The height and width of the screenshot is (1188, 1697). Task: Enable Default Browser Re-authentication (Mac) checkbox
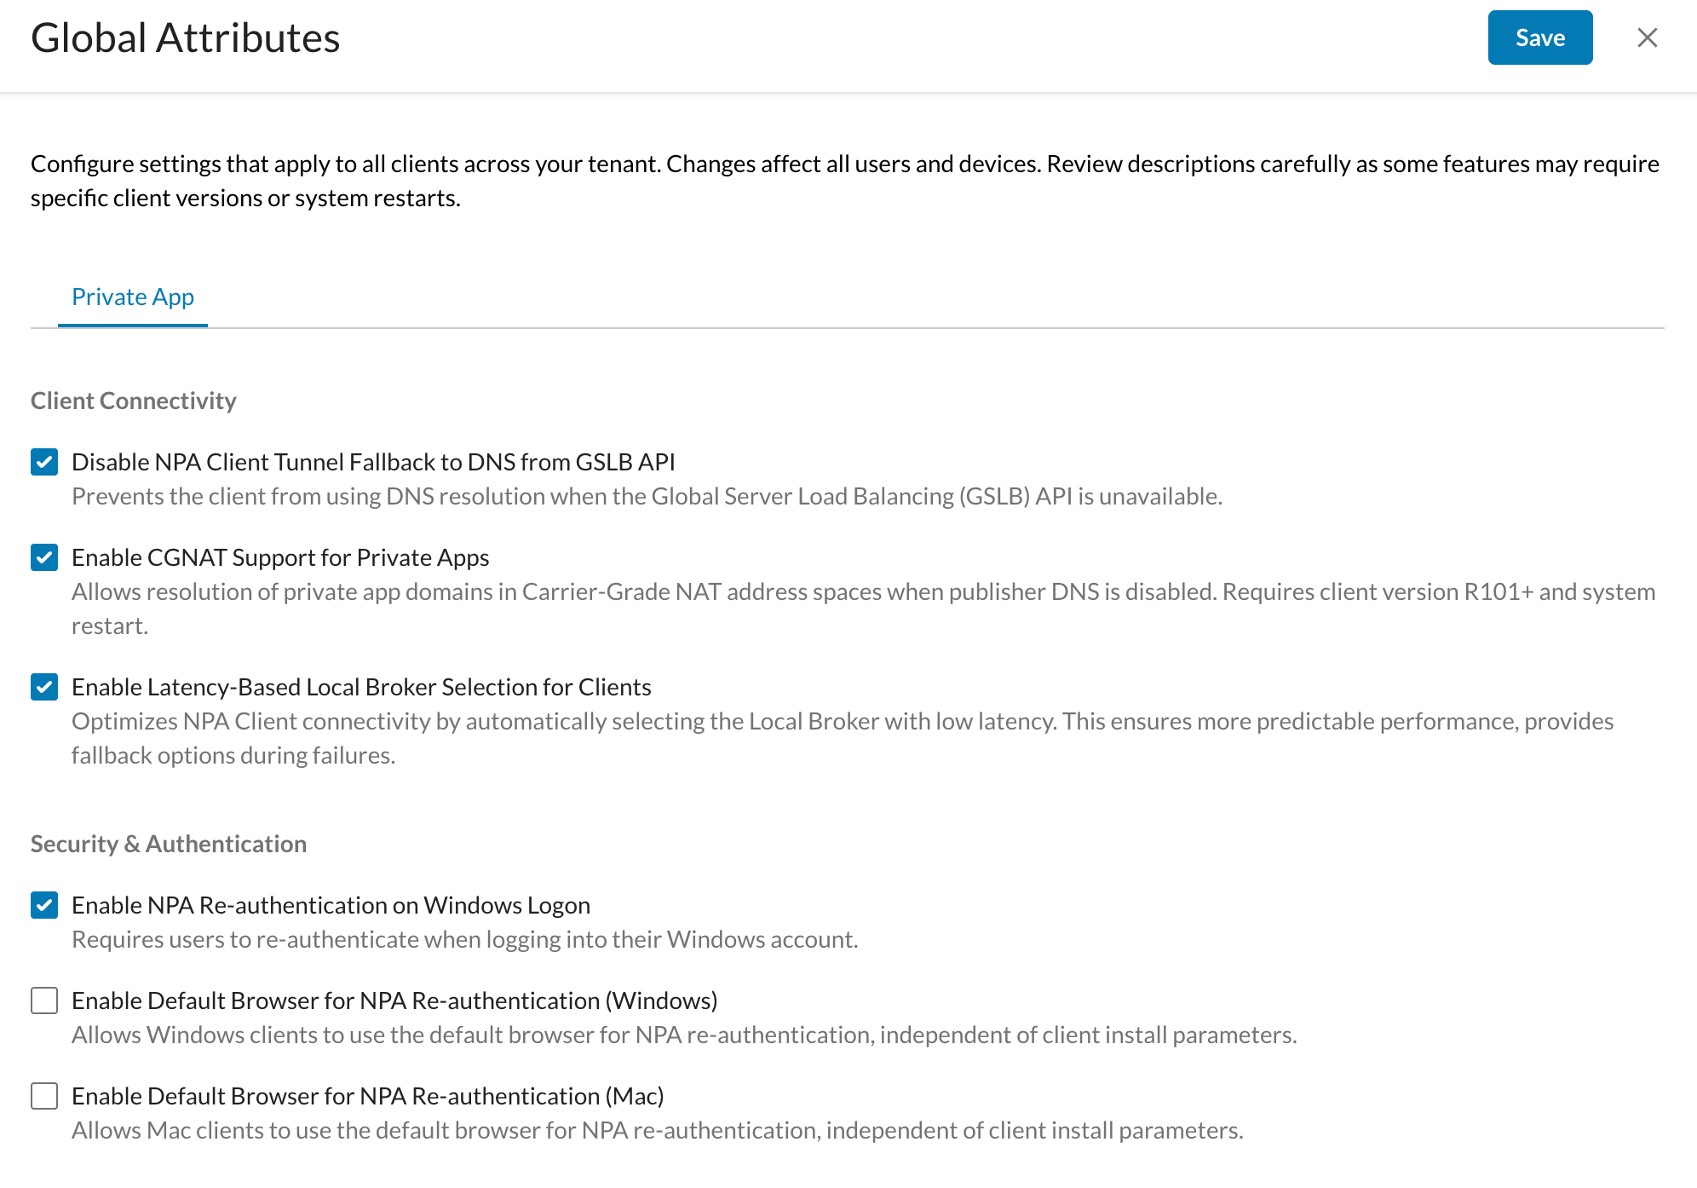(x=44, y=1096)
